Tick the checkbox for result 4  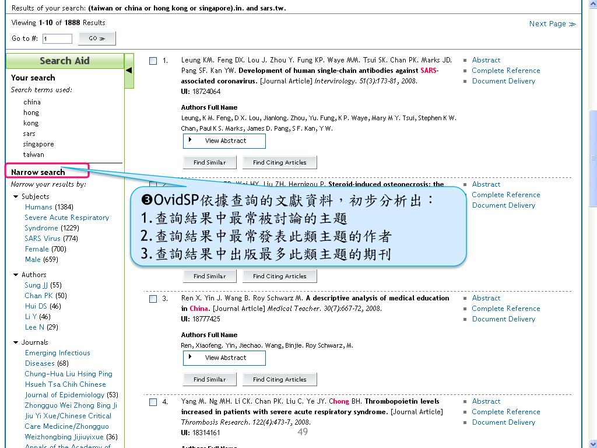[x=153, y=402]
